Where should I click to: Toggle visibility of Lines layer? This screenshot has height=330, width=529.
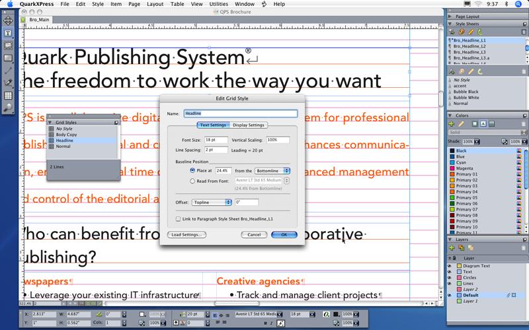pyautogui.click(x=450, y=284)
